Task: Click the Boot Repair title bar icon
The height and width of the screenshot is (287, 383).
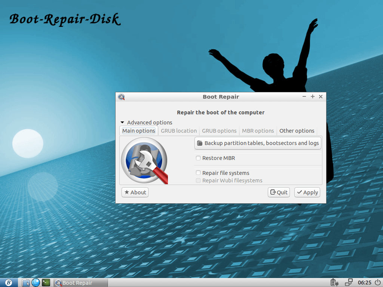Action: [x=122, y=97]
